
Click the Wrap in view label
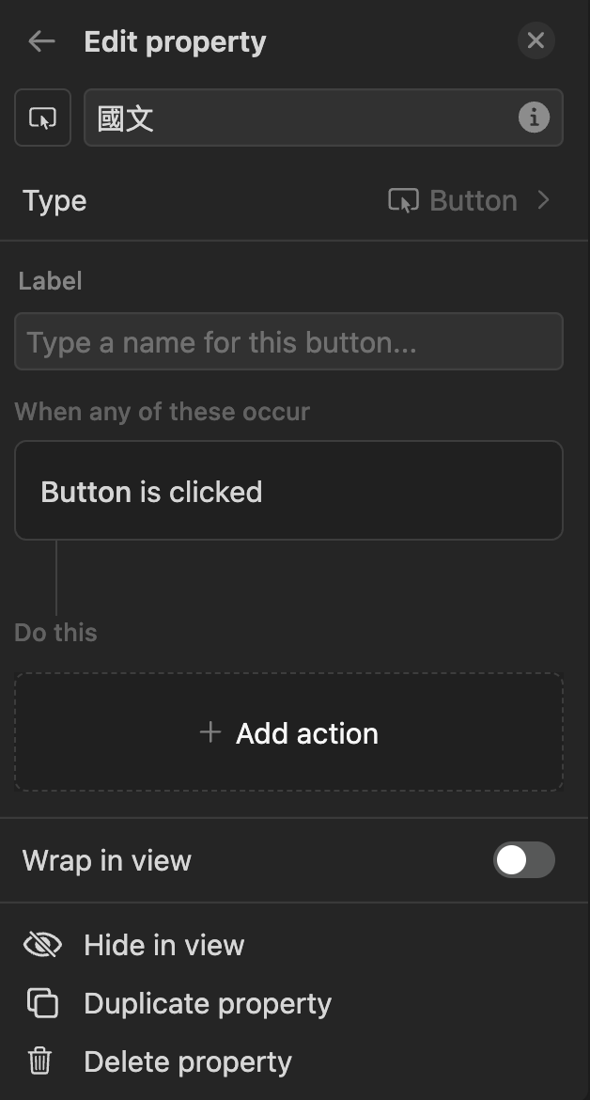(107, 860)
